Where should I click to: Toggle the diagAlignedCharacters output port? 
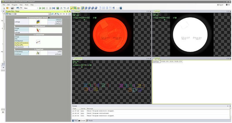[x=21, y=43]
